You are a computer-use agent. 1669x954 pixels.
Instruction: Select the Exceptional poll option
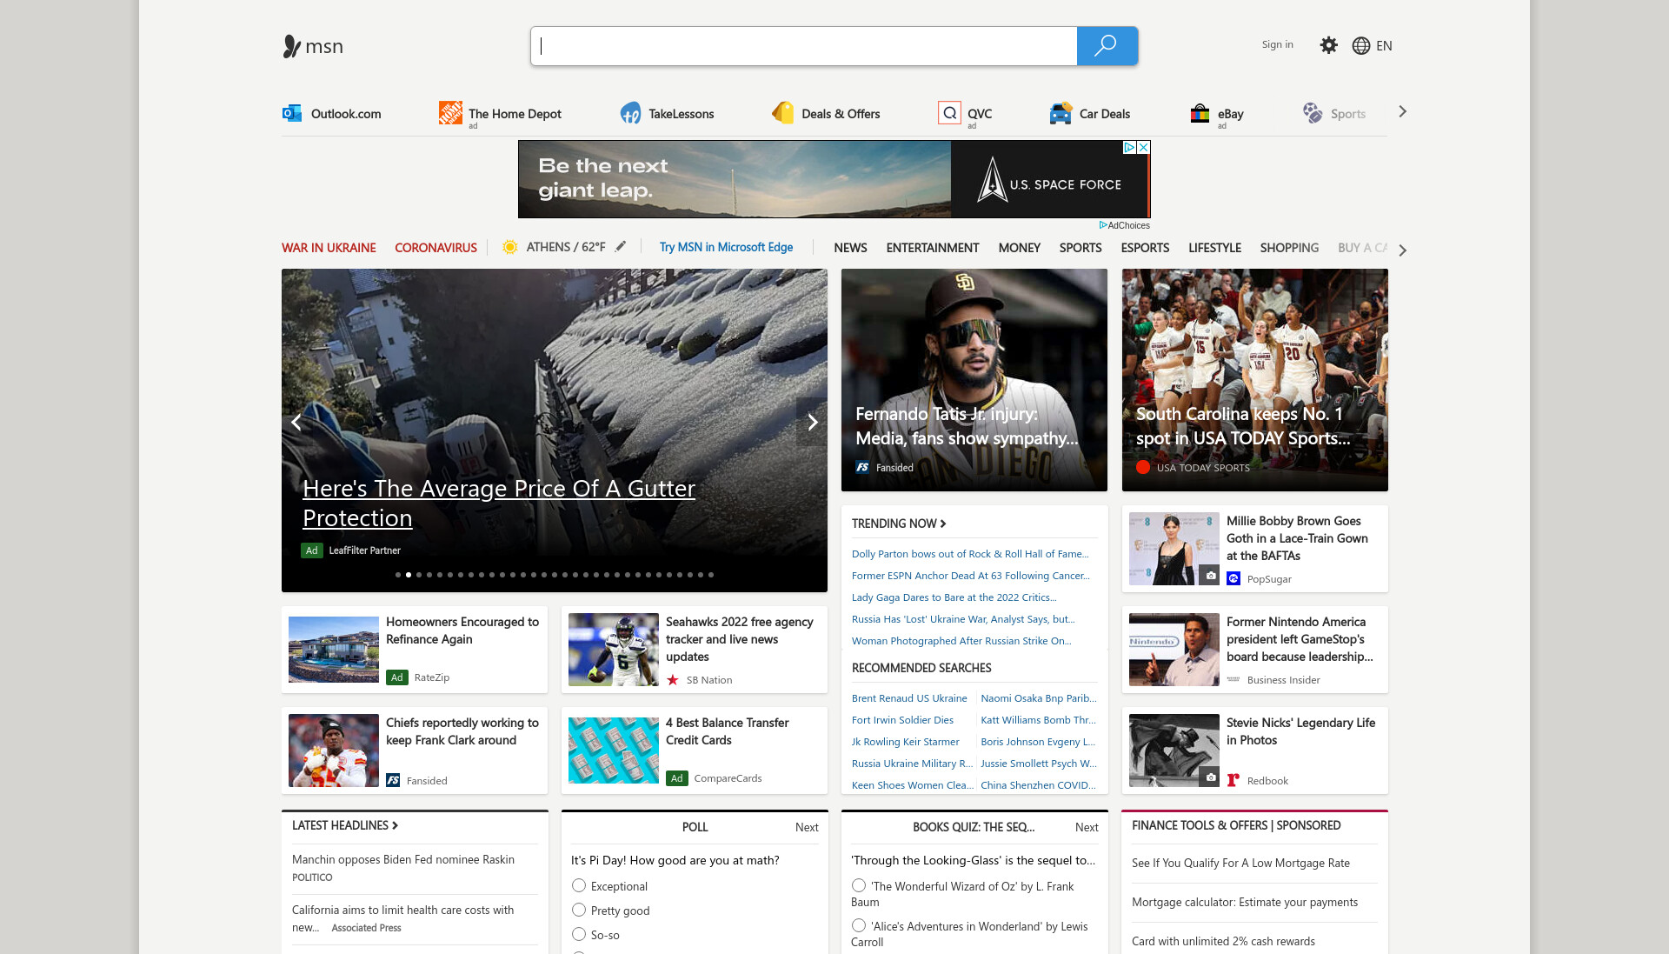coord(579,885)
